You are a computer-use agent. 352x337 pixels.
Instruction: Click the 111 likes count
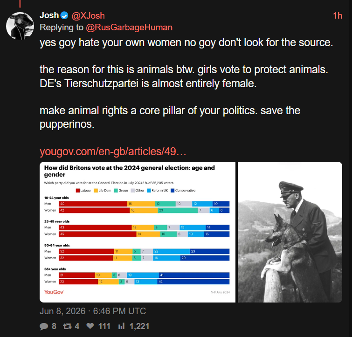(104, 326)
